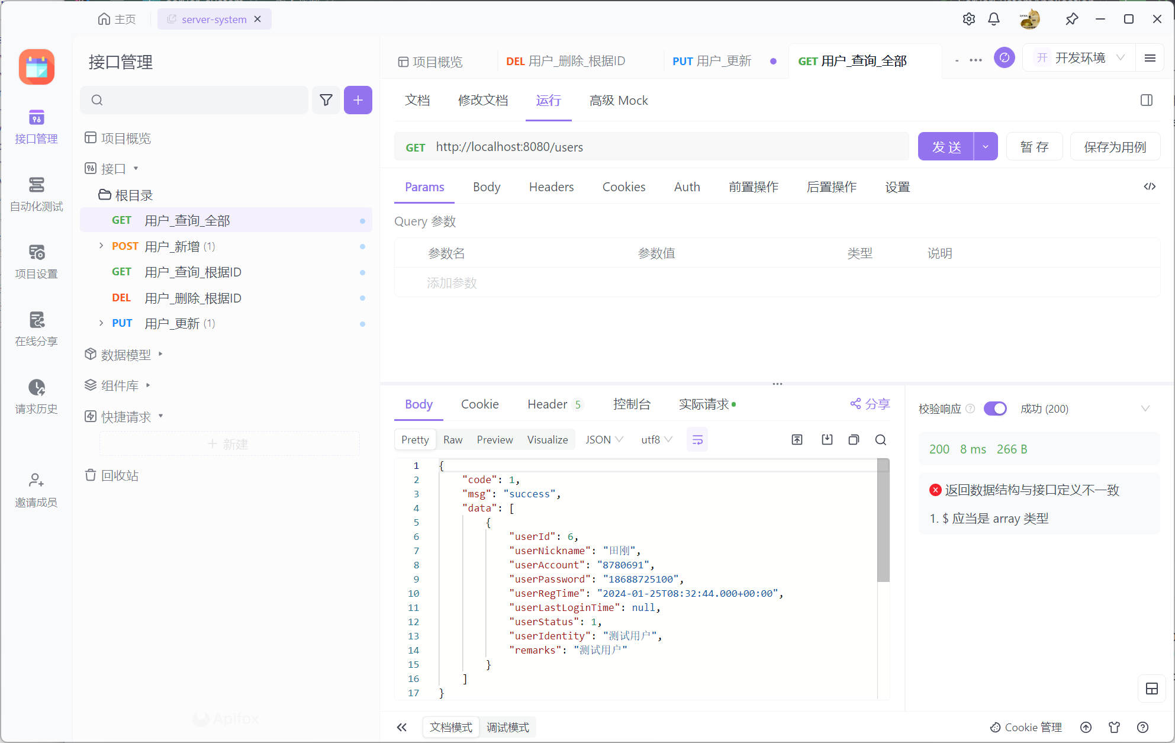The height and width of the screenshot is (743, 1175).
Task: Select Preview response view
Action: [x=495, y=440]
